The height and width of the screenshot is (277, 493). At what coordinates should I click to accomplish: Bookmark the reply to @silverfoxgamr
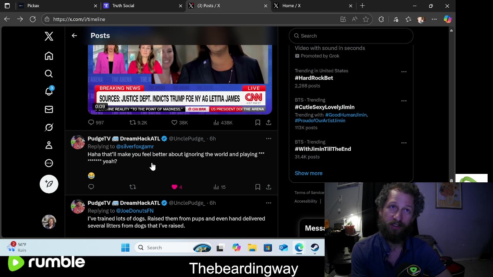258,187
